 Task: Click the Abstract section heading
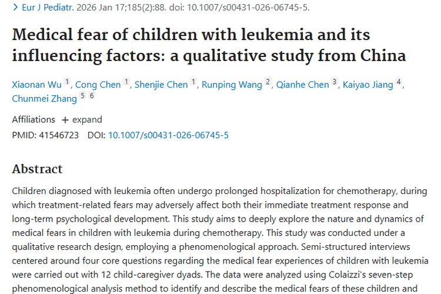37,169
